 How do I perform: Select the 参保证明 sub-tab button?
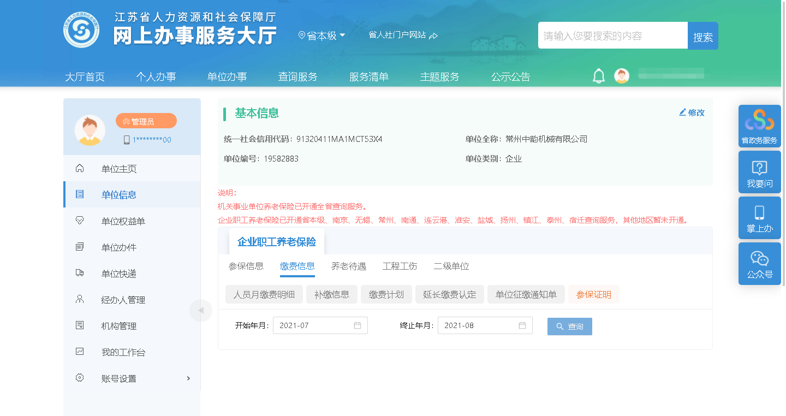coord(594,295)
